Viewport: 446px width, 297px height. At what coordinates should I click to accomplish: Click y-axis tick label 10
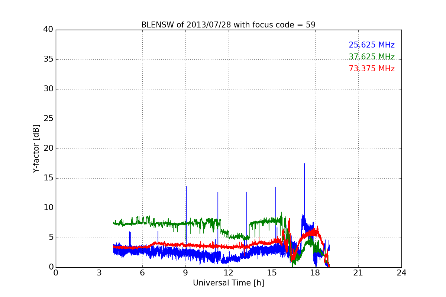(x=48, y=208)
